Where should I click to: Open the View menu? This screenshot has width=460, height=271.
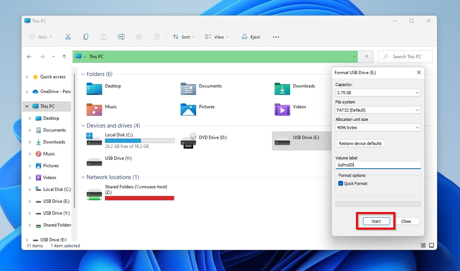point(216,37)
